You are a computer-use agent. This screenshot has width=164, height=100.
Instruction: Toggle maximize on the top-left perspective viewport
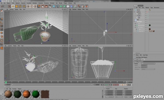click(68, 9)
